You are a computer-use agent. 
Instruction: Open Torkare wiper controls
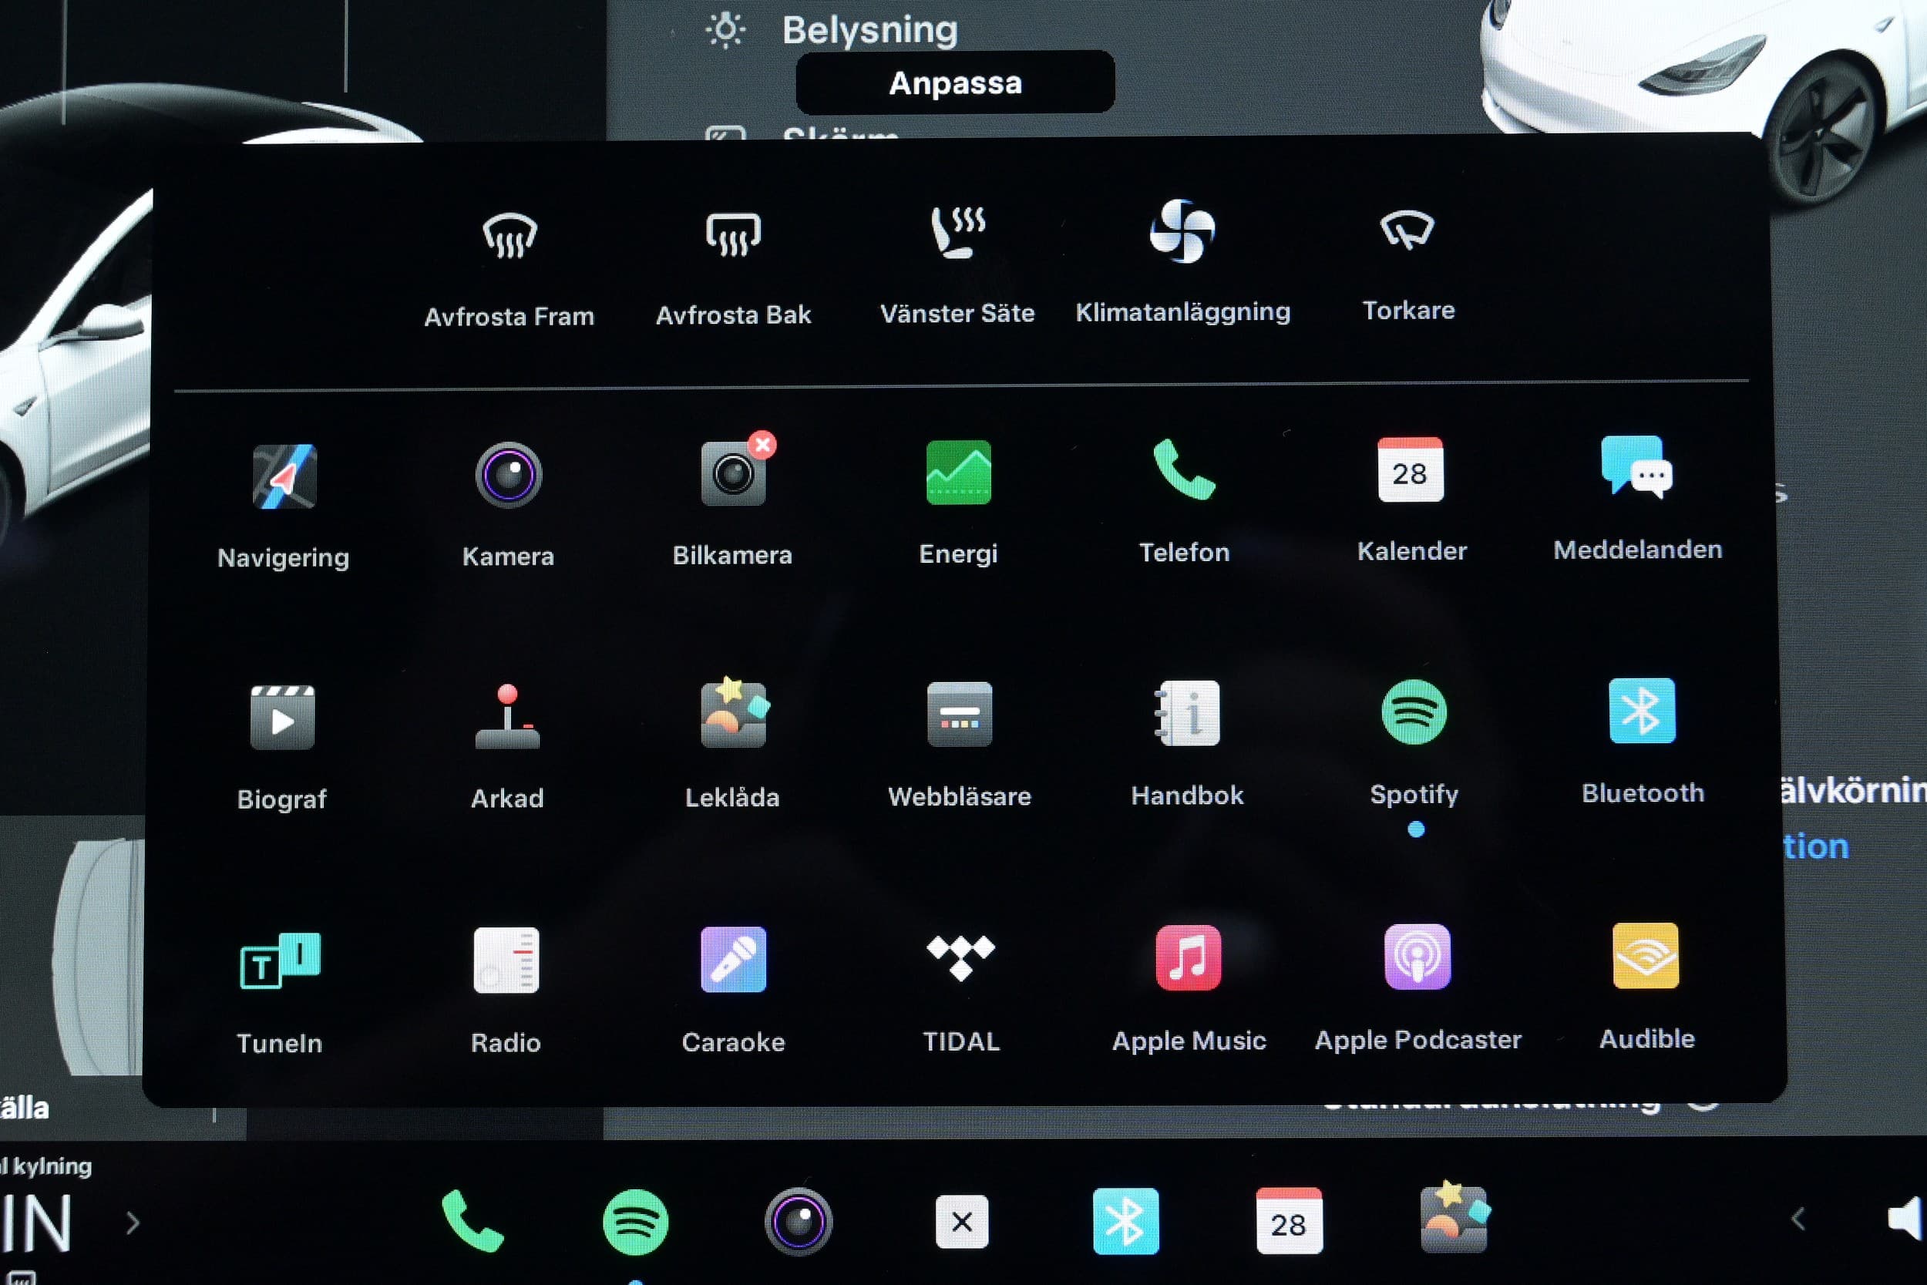pos(1407,230)
